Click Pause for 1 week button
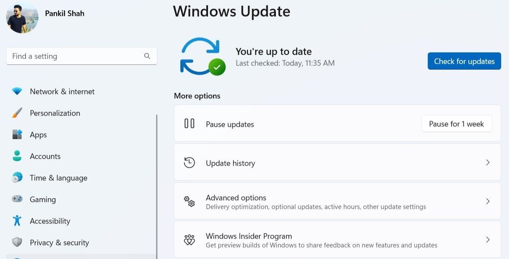Screen dimensions: 509x259 [x=456, y=124]
